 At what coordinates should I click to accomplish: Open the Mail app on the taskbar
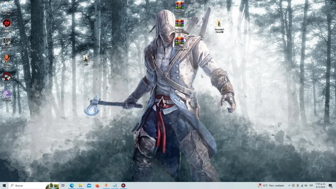tap(89, 186)
